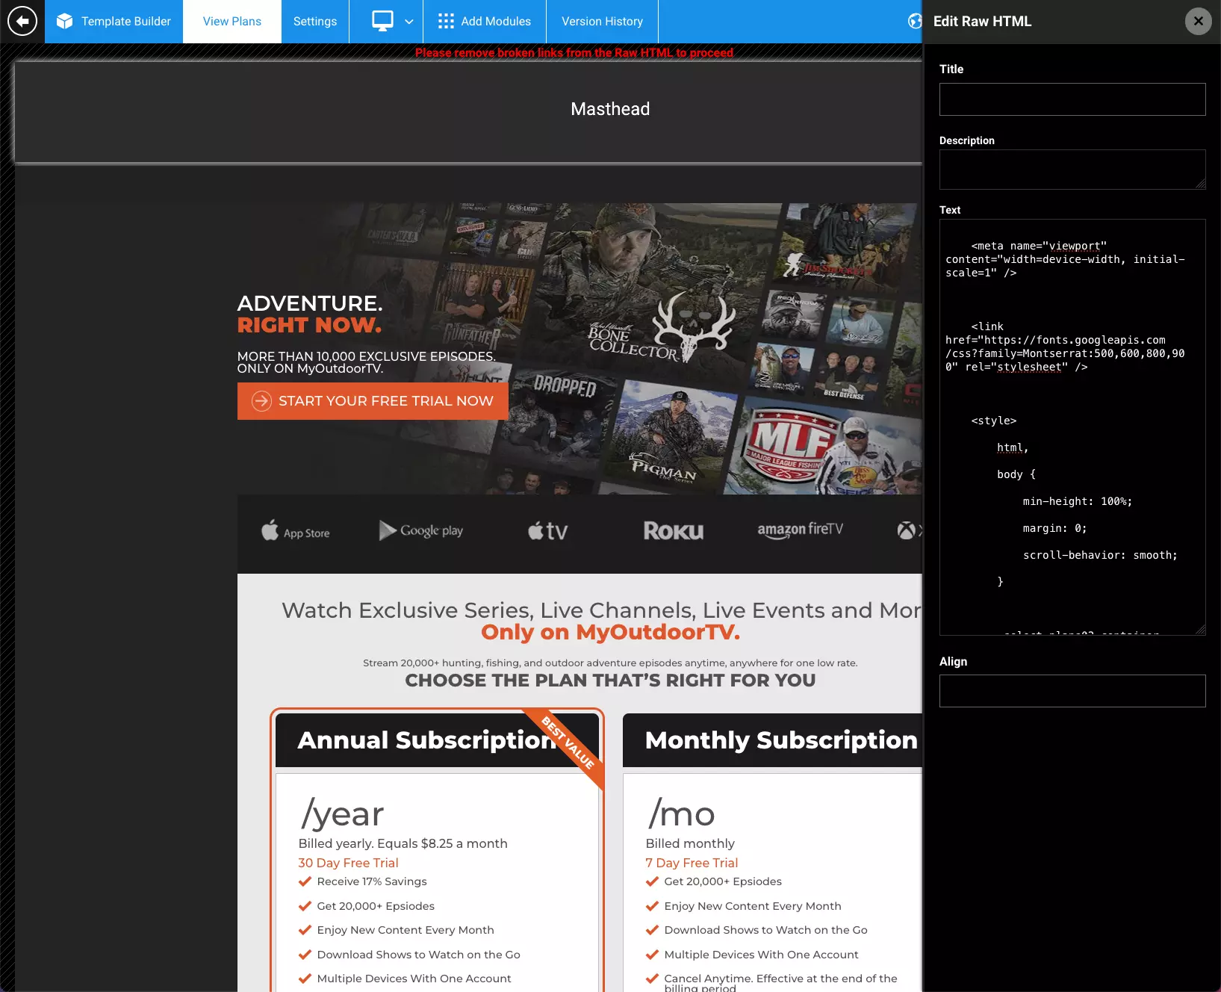Open Version History
Image resolution: width=1221 pixels, height=992 pixels.
point(602,21)
